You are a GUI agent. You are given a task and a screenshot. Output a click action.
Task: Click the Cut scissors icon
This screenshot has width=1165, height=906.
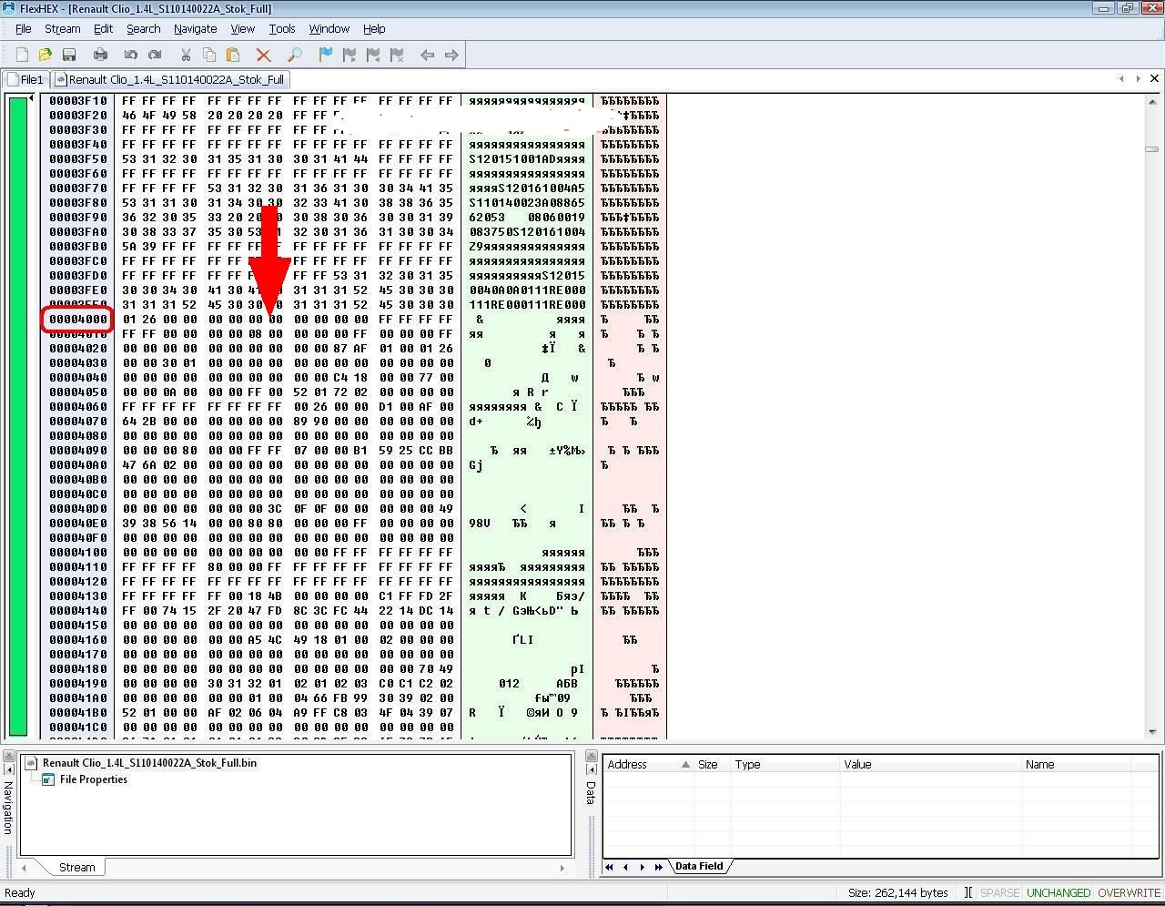[186, 55]
